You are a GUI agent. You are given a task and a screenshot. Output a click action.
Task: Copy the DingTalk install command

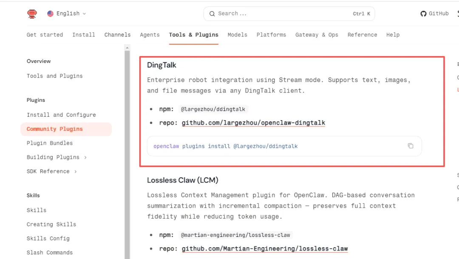(x=411, y=146)
